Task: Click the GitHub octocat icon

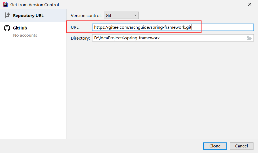Action: [x=7, y=28]
